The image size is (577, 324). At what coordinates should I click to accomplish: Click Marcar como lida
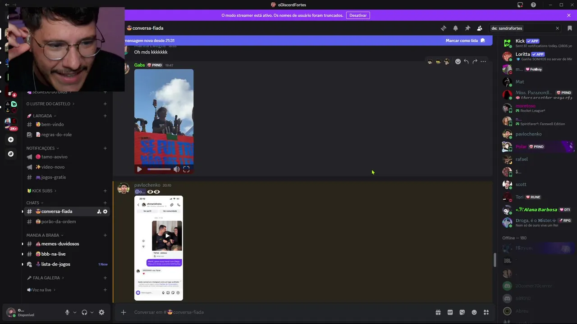coord(465,40)
